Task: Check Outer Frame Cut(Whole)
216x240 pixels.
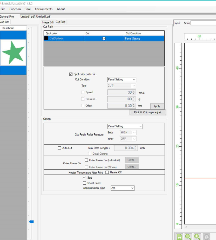Action: pyautogui.click(x=86, y=167)
